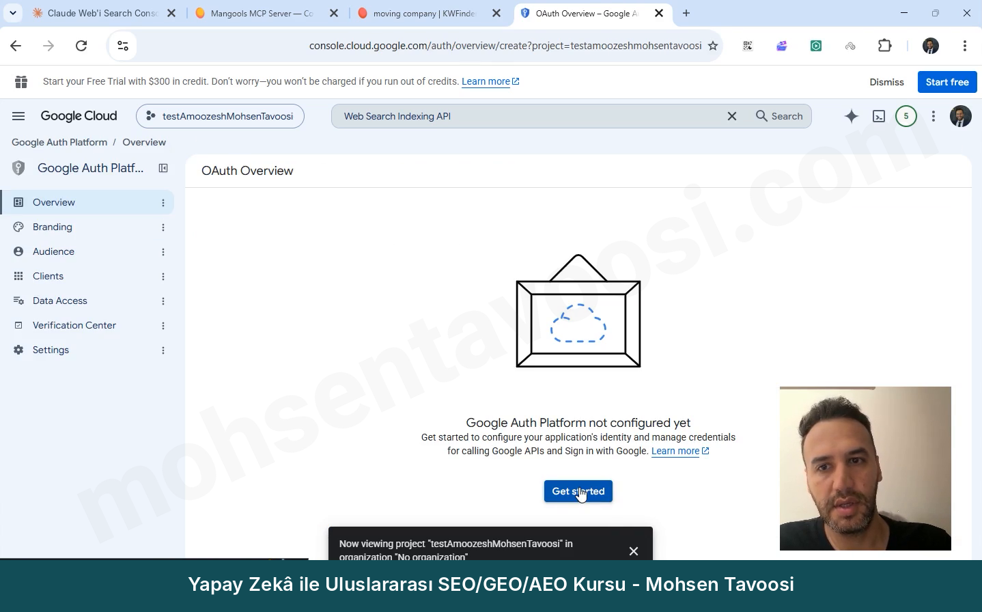Click the green square extension icon
This screenshot has height=612, width=982.
click(816, 46)
